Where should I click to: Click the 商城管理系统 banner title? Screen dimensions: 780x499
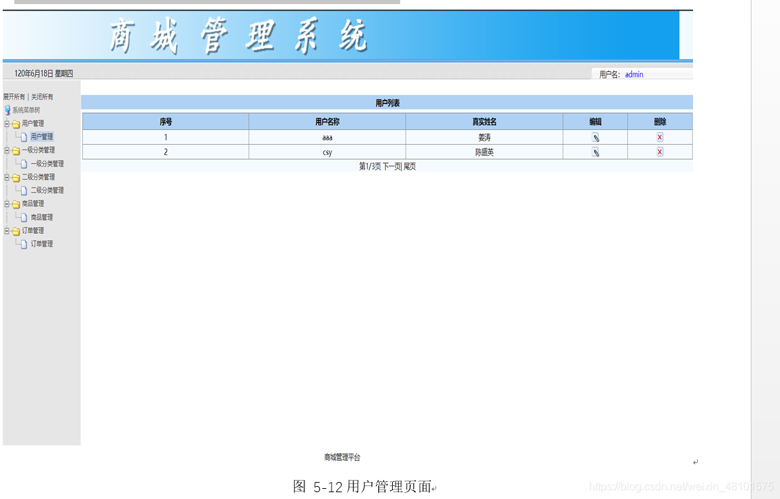tap(238, 36)
